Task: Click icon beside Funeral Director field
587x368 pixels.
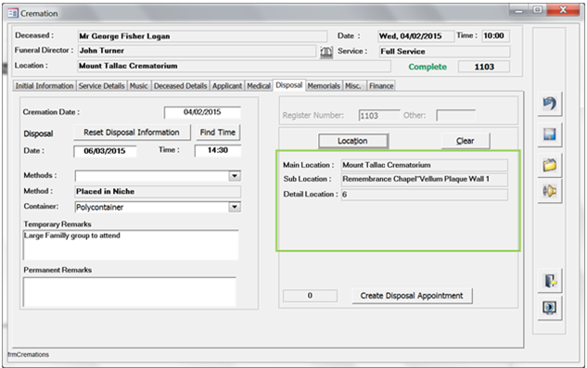Action: pos(326,52)
